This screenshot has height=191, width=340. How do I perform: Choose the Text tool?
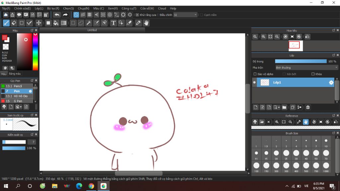(114, 23)
